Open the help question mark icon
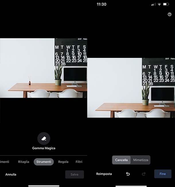The image size is (175, 187). click(170, 14)
